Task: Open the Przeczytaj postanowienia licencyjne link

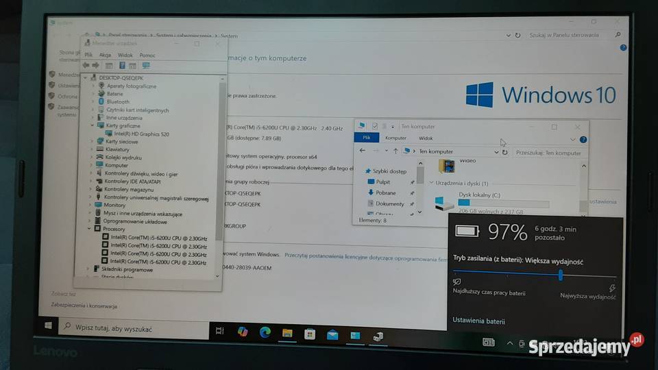Action: [365, 257]
